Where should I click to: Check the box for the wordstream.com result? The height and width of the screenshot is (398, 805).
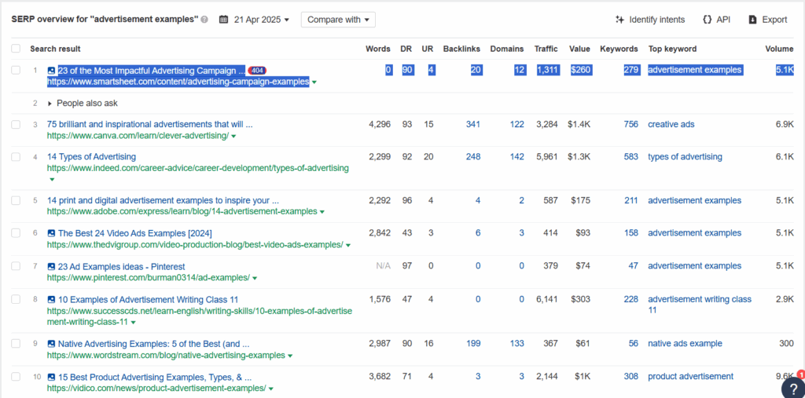click(x=16, y=344)
